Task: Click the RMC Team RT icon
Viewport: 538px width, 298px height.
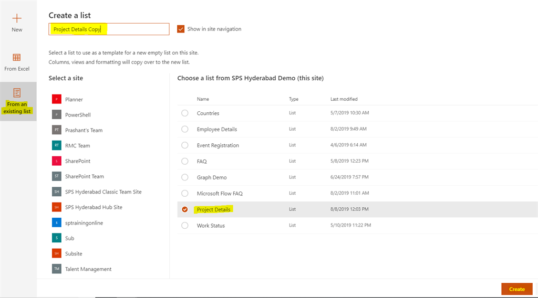Action: point(57,145)
